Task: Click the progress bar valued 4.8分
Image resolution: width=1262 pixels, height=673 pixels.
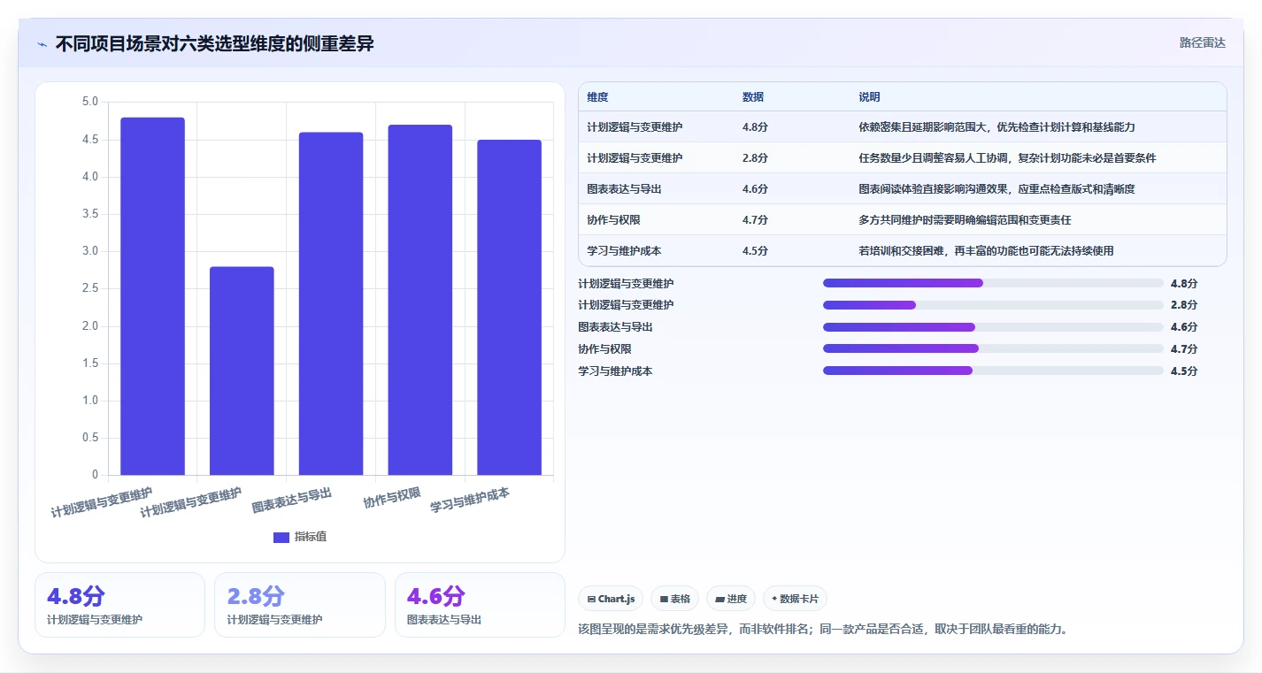Action: pyautogui.click(x=993, y=283)
